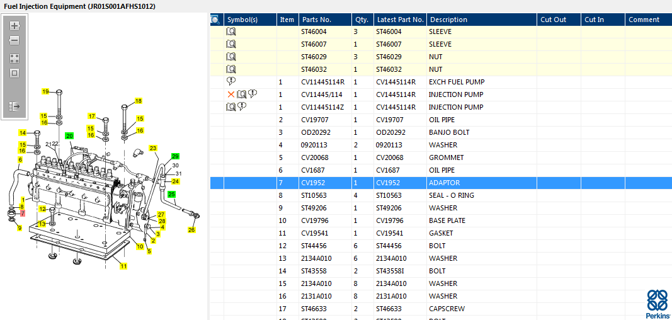The width and height of the screenshot is (672, 320).
Task: Click highlighted red callout 7
Action: point(23,213)
